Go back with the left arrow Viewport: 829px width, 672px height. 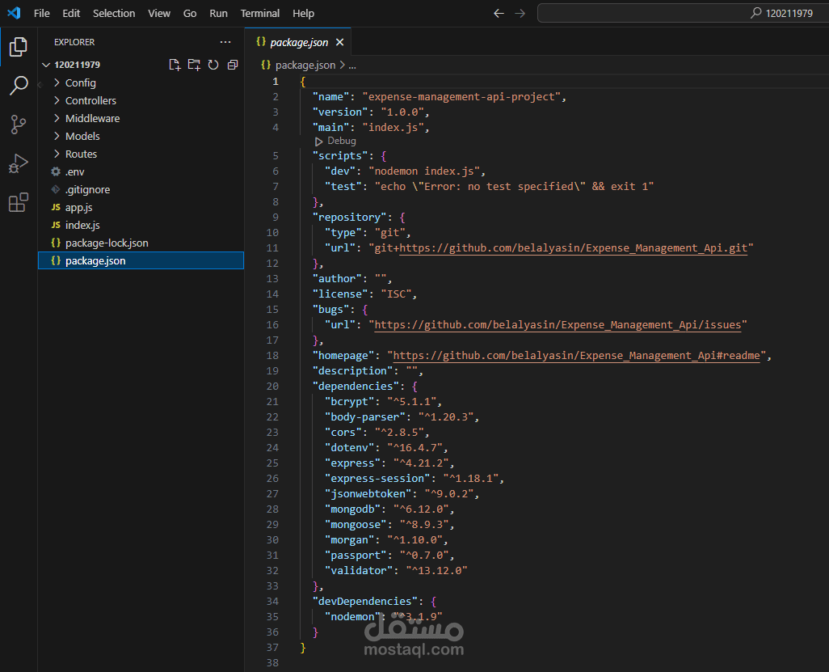(x=499, y=13)
